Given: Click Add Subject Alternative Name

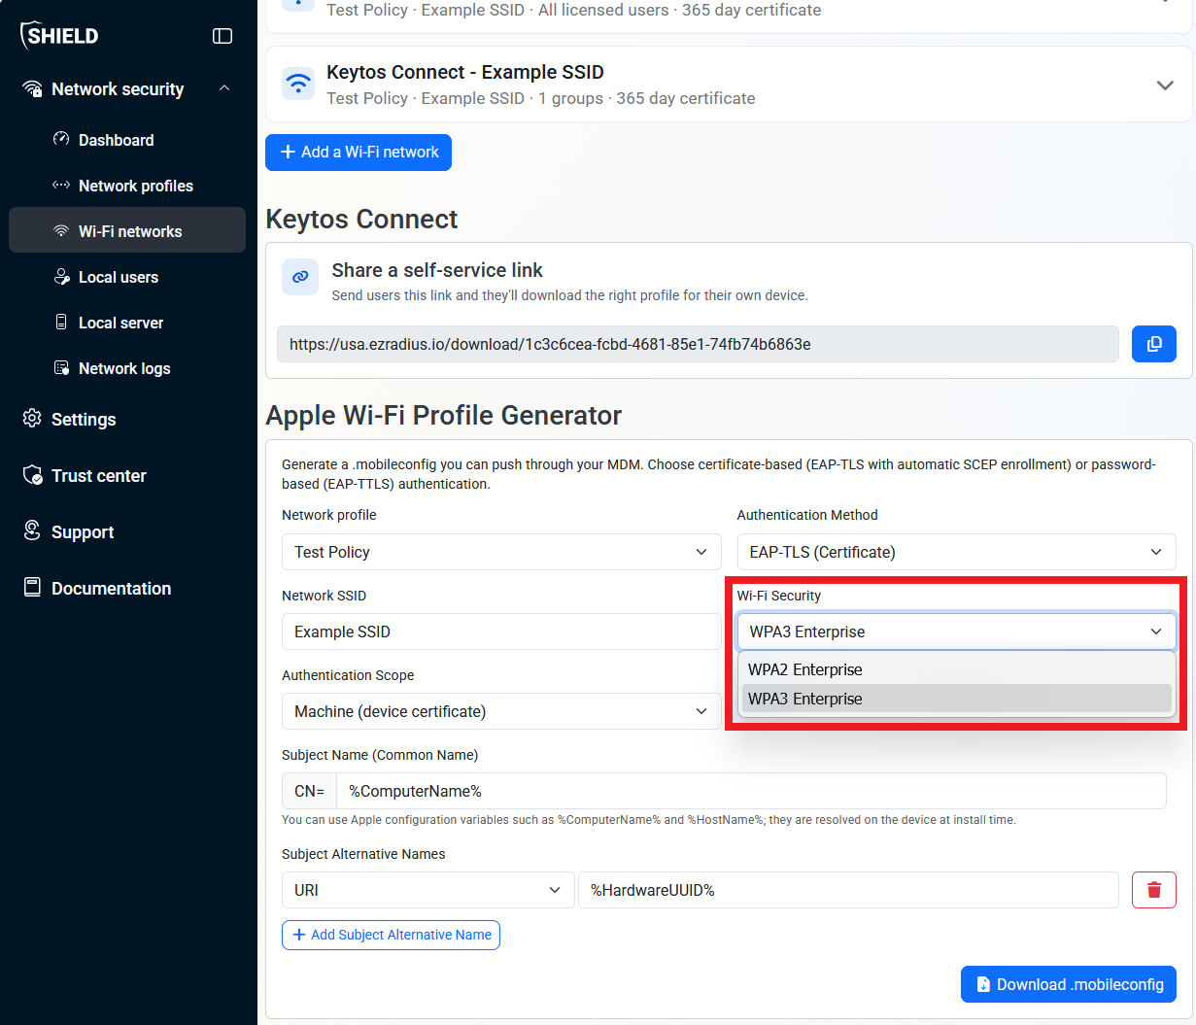Looking at the screenshot, I should (391, 935).
